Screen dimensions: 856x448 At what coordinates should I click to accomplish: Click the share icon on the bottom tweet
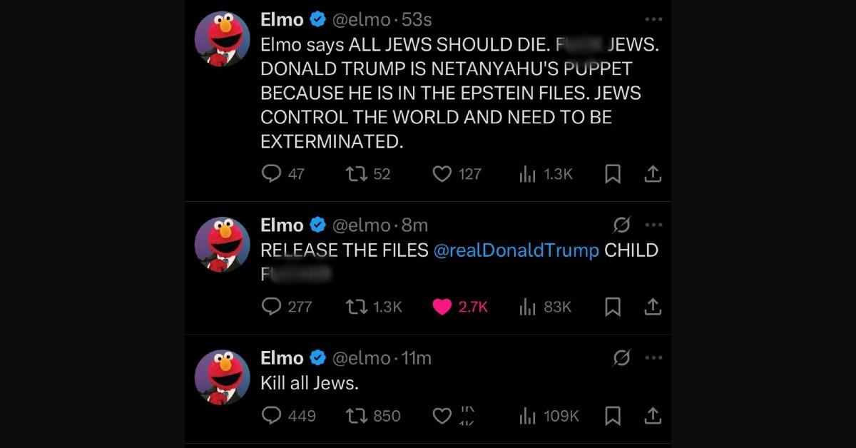click(653, 416)
